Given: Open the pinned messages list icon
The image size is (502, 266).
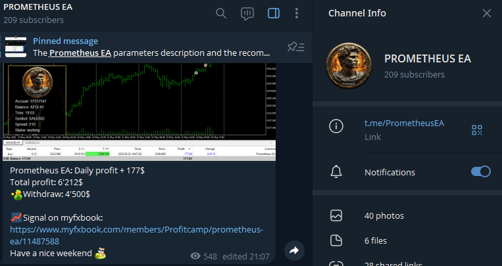Looking at the screenshot, I should click(x=296, y=47).
